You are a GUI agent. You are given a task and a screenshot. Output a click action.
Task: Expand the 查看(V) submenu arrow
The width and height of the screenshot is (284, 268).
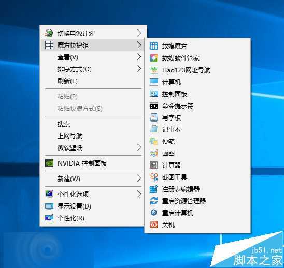pyautogui.click(x=139, y=57)
